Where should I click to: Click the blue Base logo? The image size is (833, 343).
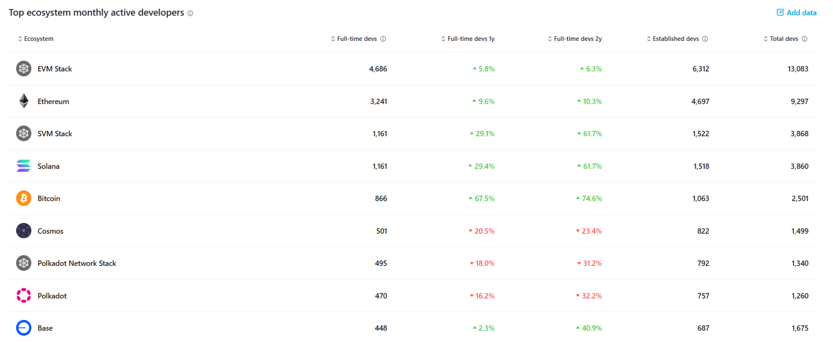[24, 328]
